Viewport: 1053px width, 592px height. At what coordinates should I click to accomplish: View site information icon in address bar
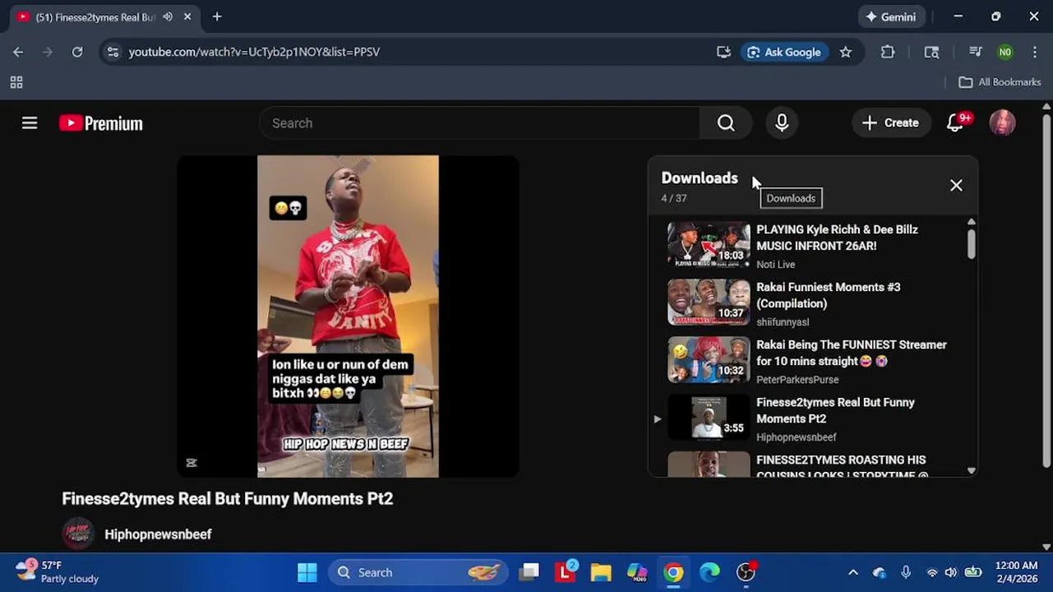113,52
